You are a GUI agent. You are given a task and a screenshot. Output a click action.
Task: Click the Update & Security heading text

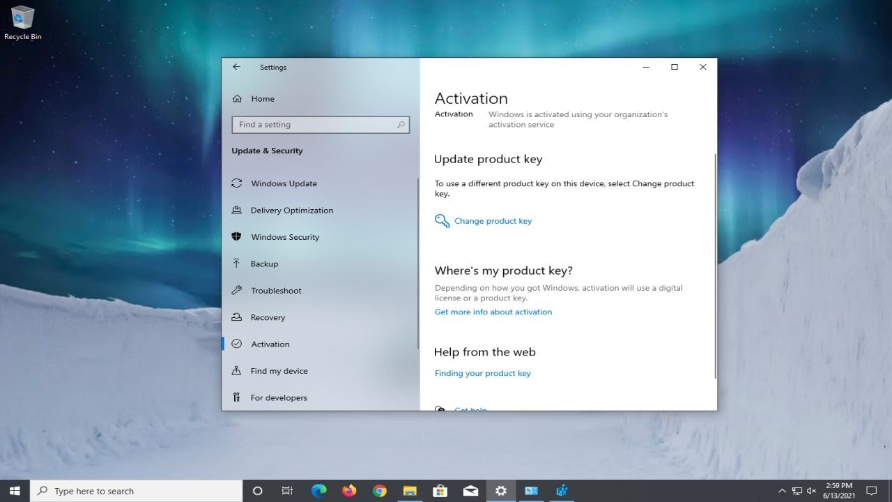pos(267,151)
